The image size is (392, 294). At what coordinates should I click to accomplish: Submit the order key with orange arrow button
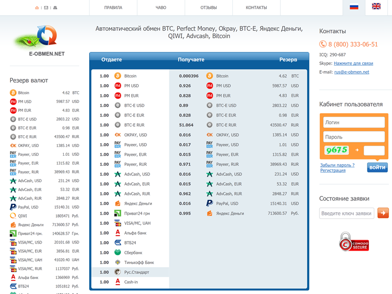pos(383,213)
